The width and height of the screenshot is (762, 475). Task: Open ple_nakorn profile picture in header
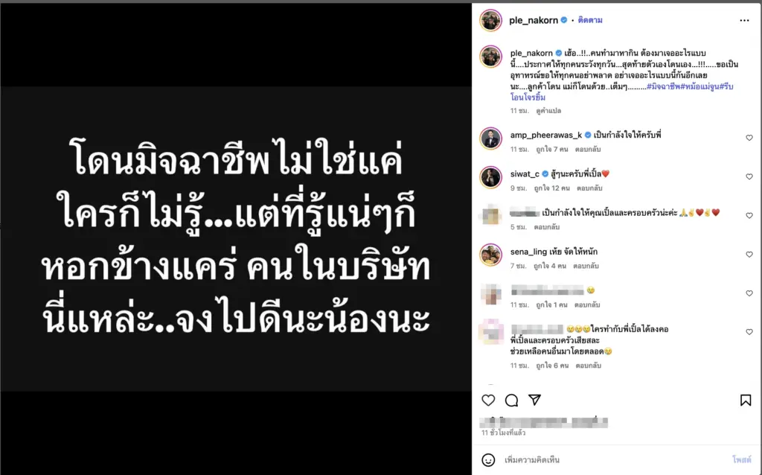pos(490,20)
